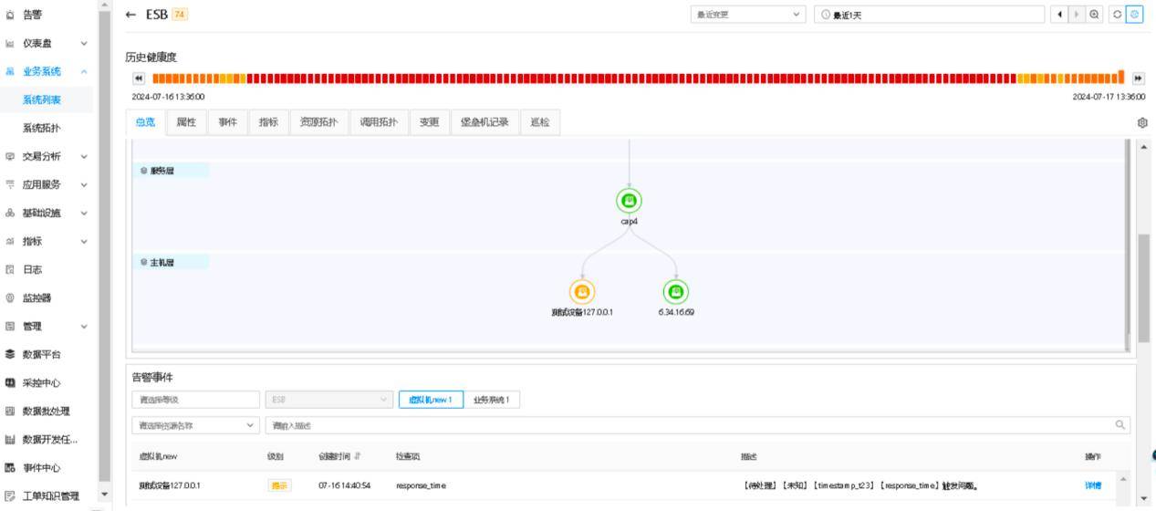
Task: Sort alarms by 创建时间 column
Action: click(x=338, y=455)
